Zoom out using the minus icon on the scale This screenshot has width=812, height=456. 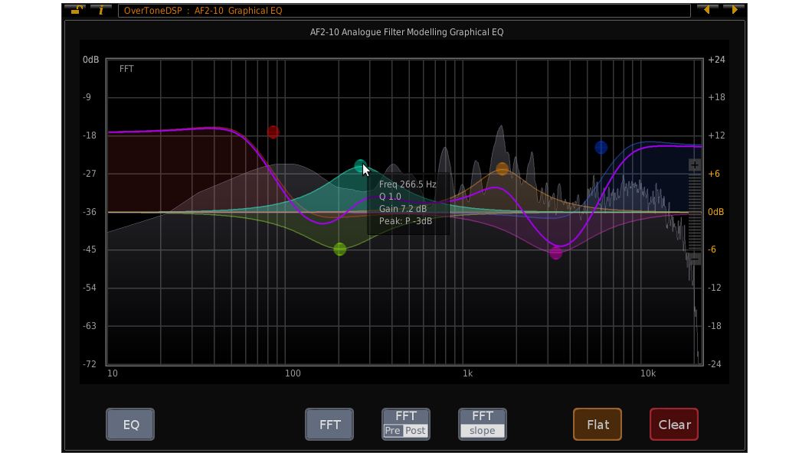pos(694,259)
